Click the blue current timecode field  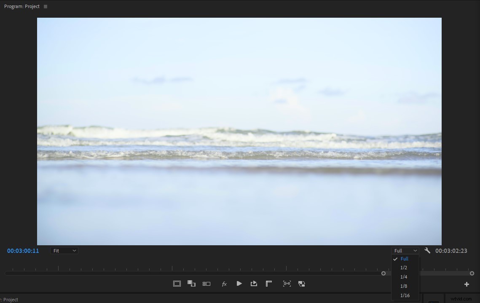tap(23, 251)
